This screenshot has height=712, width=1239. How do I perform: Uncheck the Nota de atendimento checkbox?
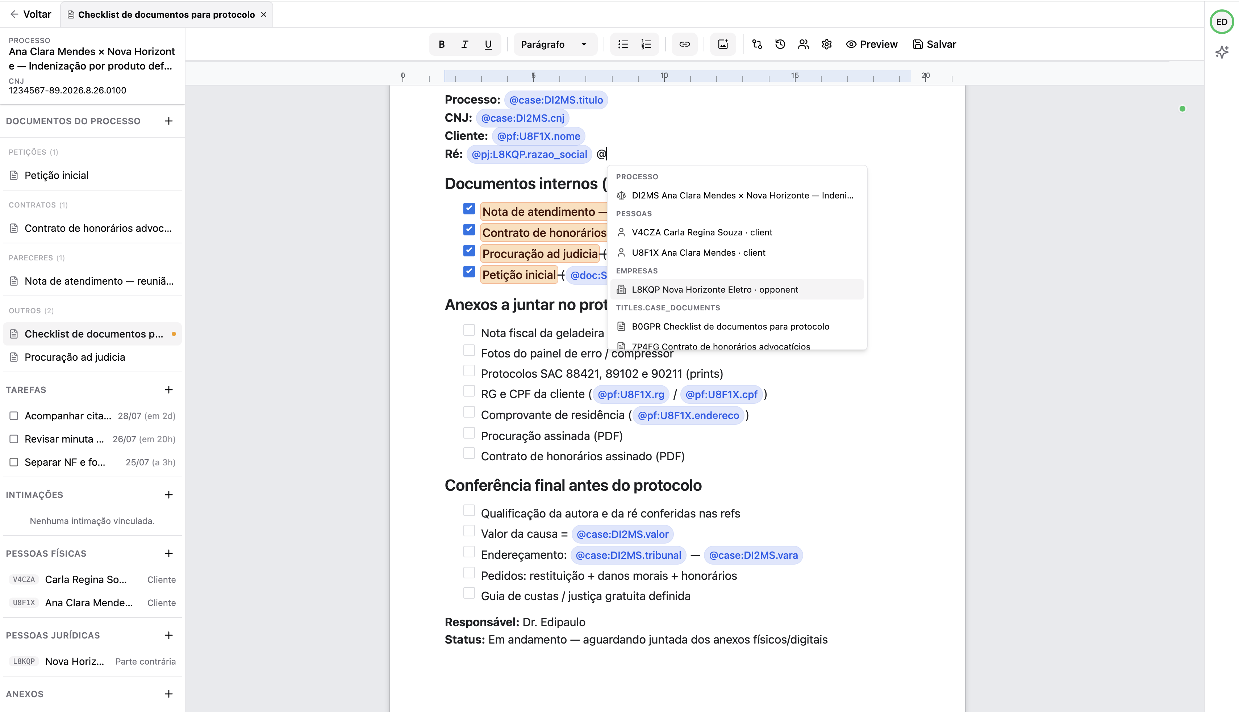pos(468,209)
